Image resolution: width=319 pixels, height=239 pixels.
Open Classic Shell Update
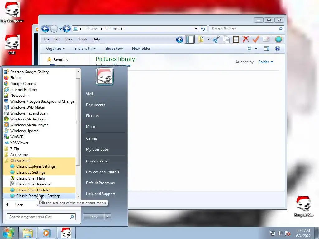[x=39, y=190]
